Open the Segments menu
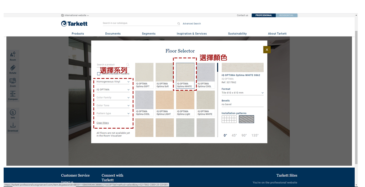This screenshot has width=365, height=187. (149, 34)
